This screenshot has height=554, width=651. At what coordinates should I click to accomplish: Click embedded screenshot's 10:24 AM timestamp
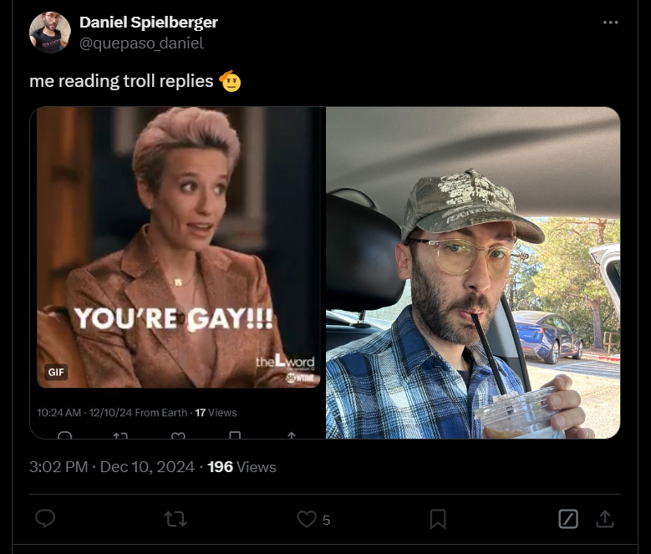(x=59, y=413)
